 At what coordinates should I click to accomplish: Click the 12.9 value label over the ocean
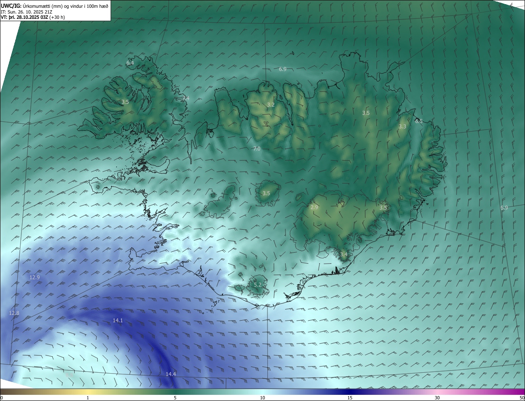35,277
